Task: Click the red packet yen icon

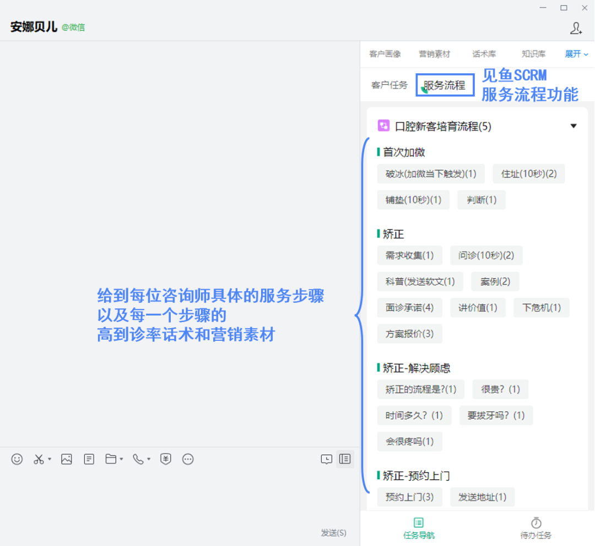Action: point(165,459)
